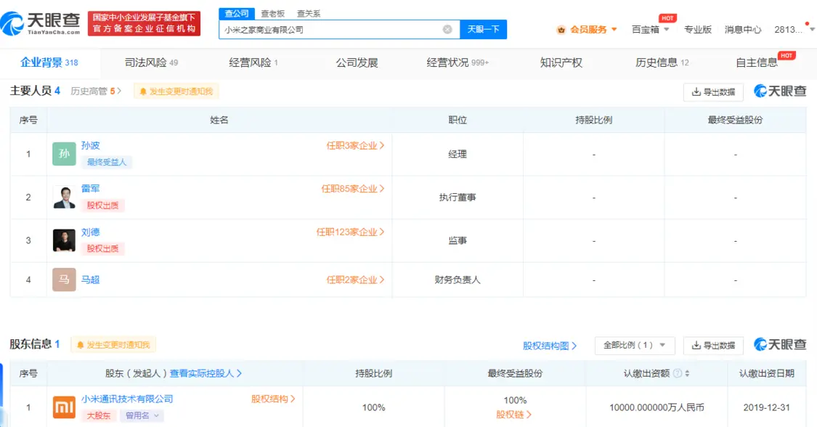Image resolution: width=817 pixels, height=427 pixels.
Task: Expand 孙波's 任职3家企业 list
Action: (x=355, y=146)
